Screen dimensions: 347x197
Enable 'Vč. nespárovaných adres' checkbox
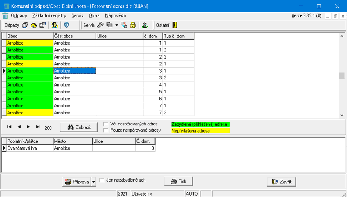click(106, 124)
